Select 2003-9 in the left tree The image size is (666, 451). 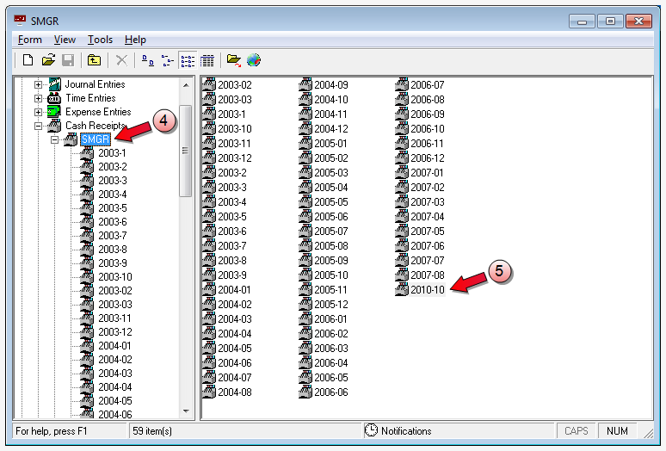coord(113,263)
